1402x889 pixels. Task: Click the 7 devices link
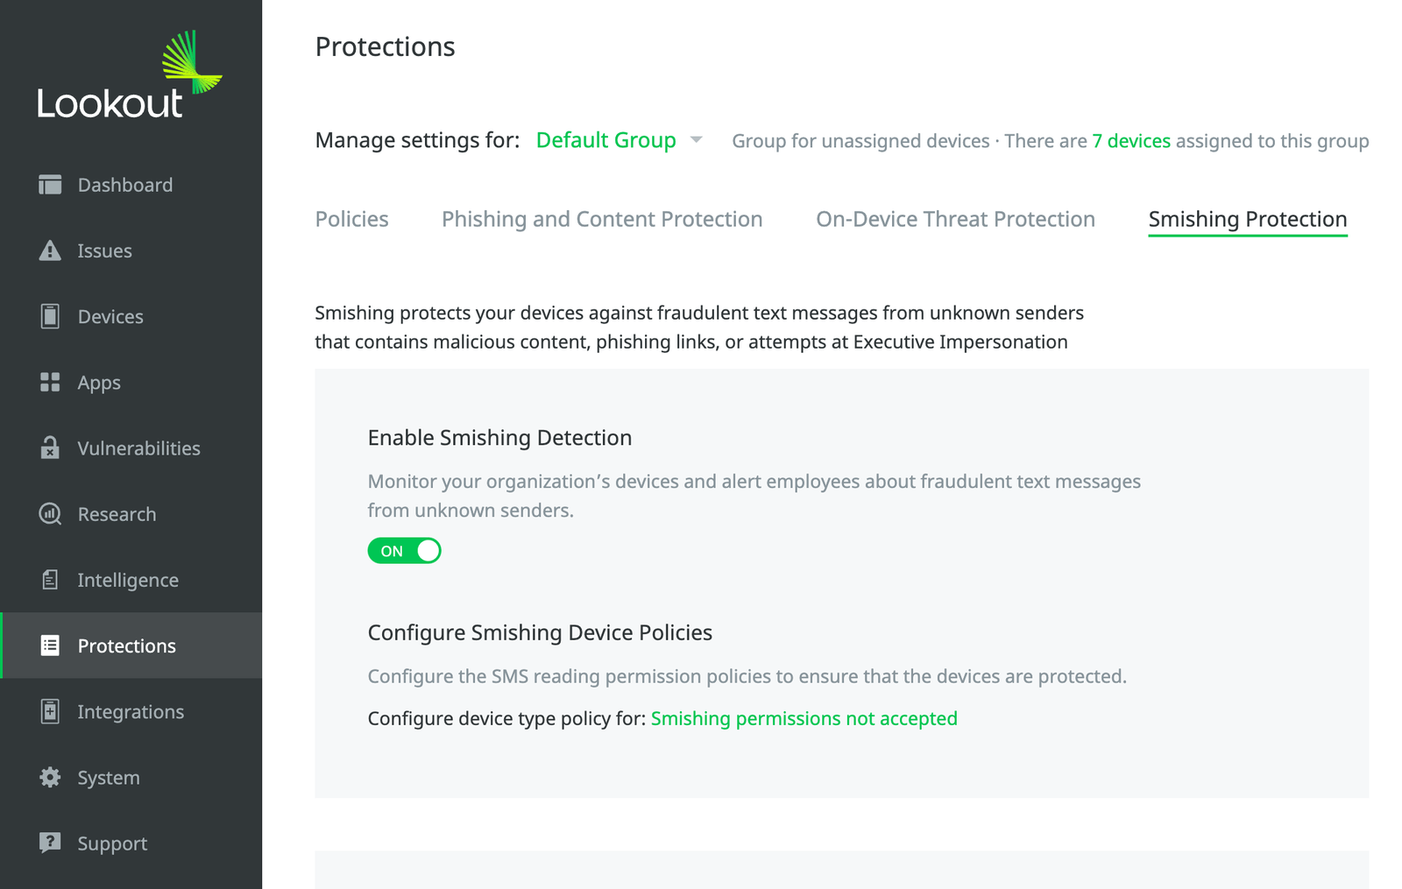(1130, 140)
